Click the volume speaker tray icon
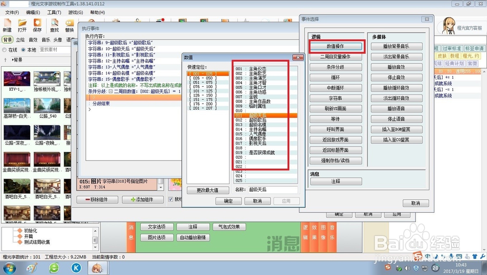 (407, 268)
